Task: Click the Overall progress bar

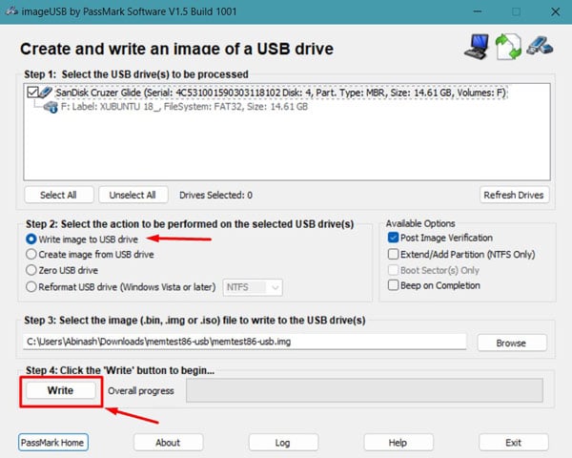Action: click(364, 390)
